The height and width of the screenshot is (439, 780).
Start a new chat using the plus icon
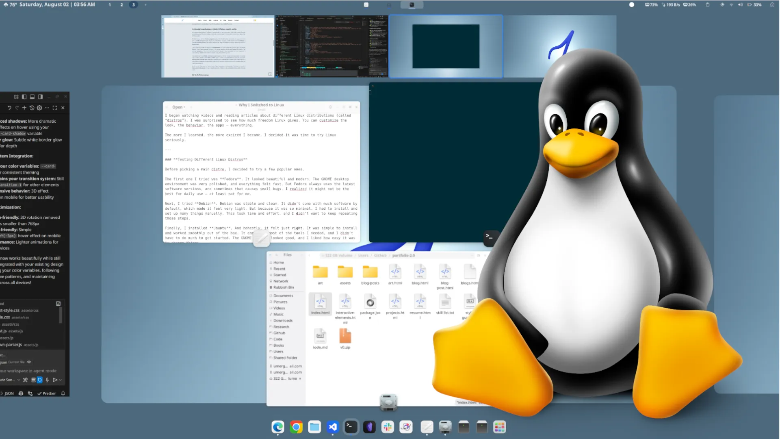click(24, 108)
